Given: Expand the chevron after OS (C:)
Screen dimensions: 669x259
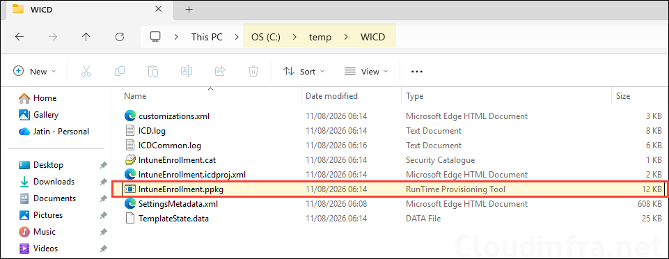Looking at the screenshot, I should pyautogui.click(x=294, y=37).
